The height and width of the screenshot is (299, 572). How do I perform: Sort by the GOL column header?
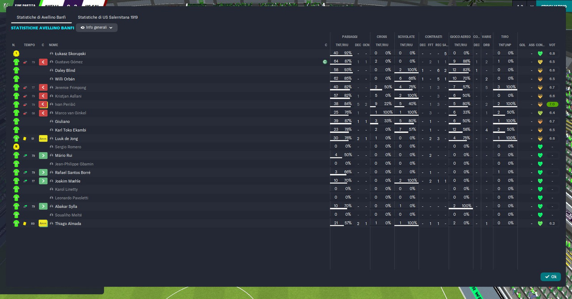pyautogui.click(x=522, y=45)
